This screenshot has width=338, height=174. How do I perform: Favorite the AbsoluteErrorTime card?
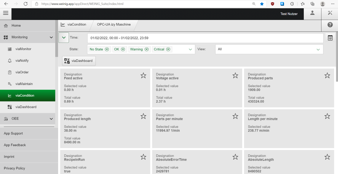235,157
